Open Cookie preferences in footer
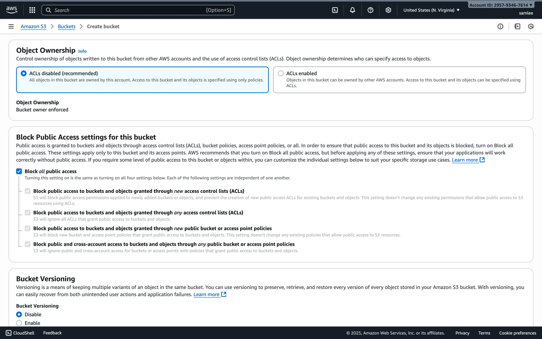The image size is (542, 339). 517,333
